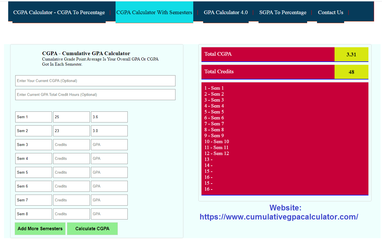The width and height of the screenshot is (382, 239).
Task: Select the GPA field for Sem 4
Action: point(109,158)
